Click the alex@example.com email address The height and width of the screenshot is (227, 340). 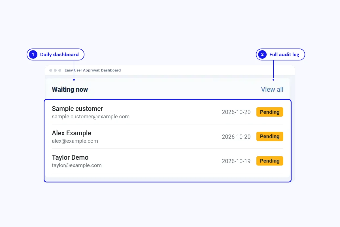tap(75, 141)
